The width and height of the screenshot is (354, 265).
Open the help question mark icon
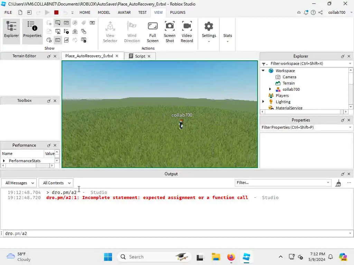313,12
